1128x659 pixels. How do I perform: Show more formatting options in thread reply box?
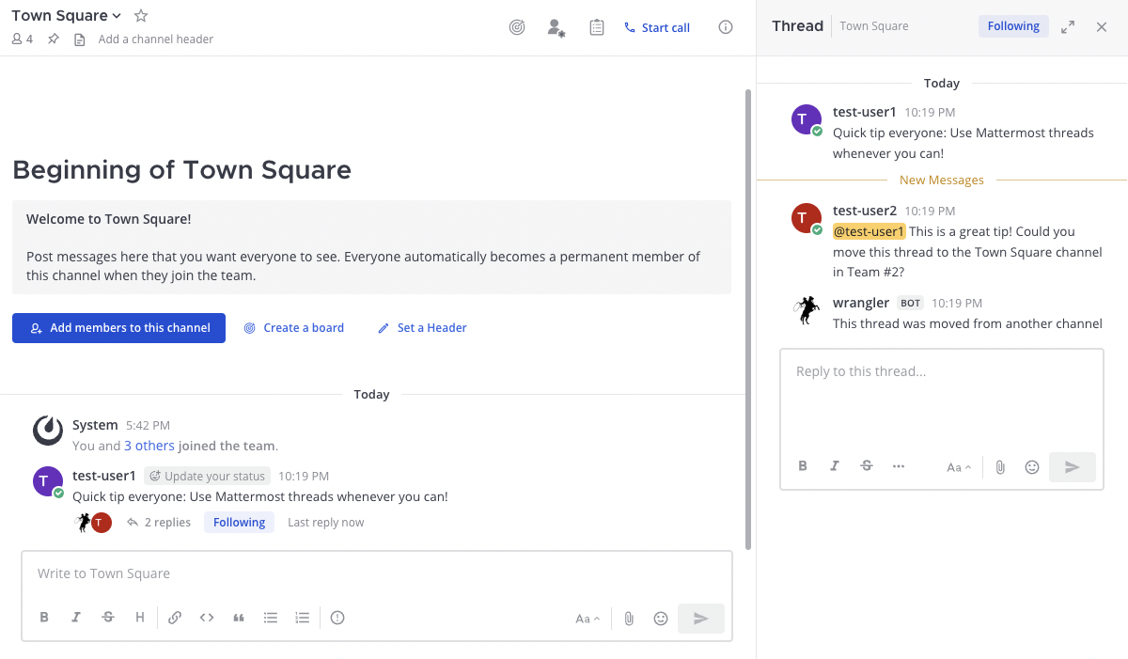point(899,466)
